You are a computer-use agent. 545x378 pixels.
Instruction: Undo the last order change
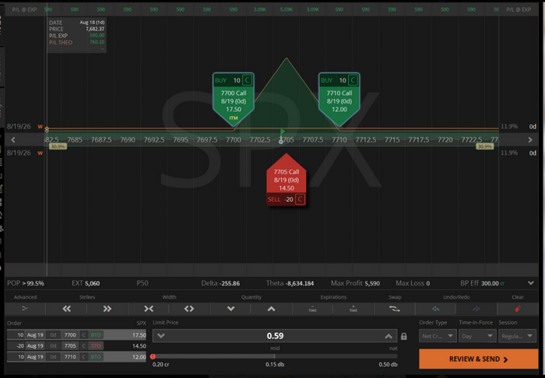[435, 309]
